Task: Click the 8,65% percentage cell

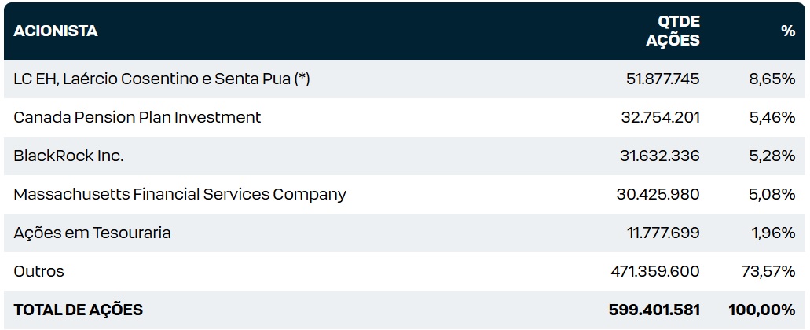Action: (x=772, y=79)
